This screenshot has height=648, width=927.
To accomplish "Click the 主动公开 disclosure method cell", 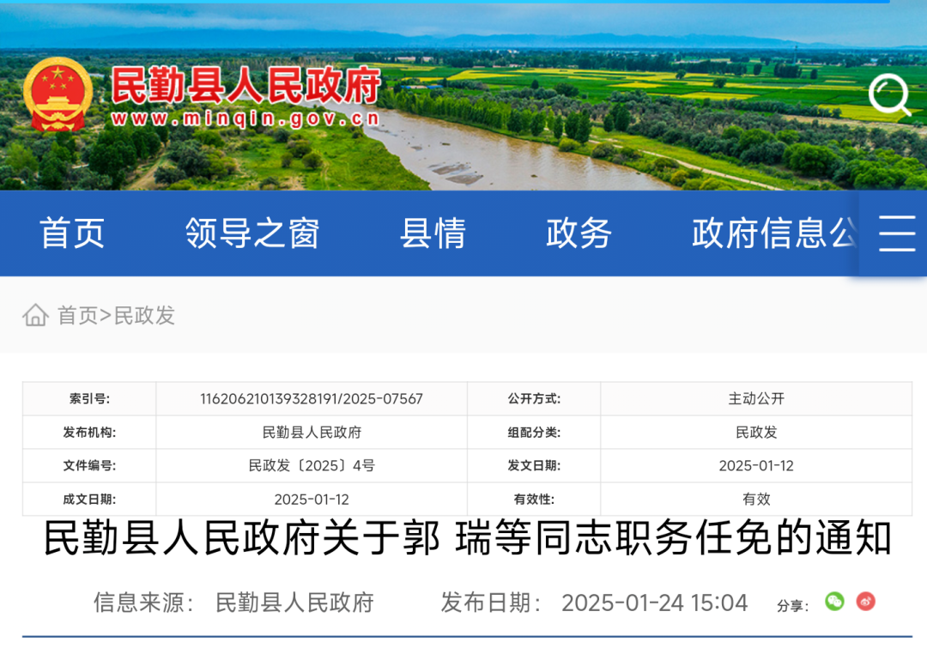I will [x=756, y=399].
